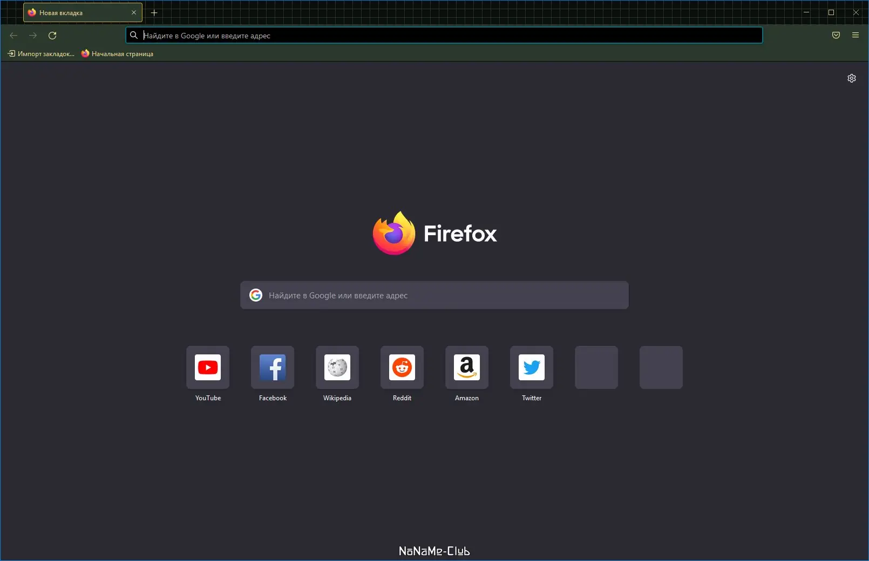869x561 pixels.
Task: Reload the current page
Action: click(52, 36)
